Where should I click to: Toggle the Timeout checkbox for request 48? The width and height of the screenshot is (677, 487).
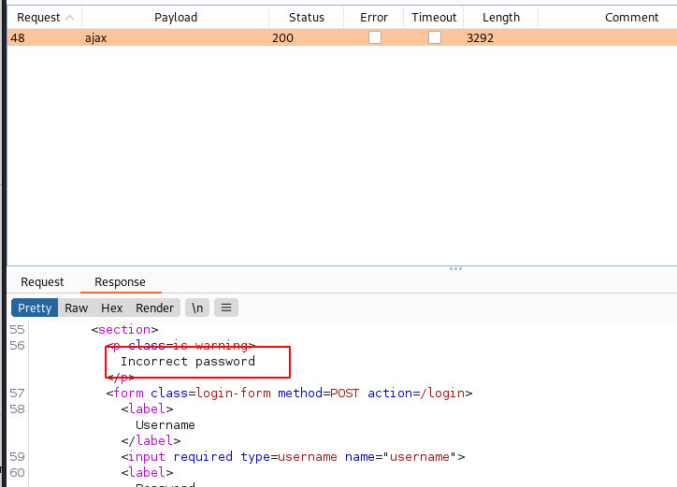434,38
